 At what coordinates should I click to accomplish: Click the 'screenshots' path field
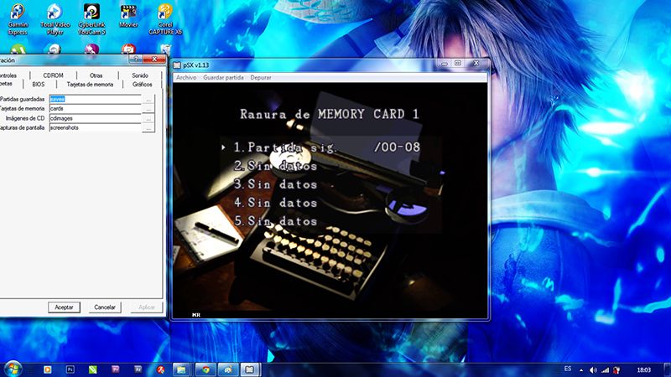[x=95, y=128]
